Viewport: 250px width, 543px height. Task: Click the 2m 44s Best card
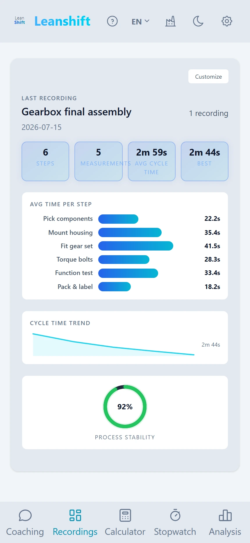[205, 161]
